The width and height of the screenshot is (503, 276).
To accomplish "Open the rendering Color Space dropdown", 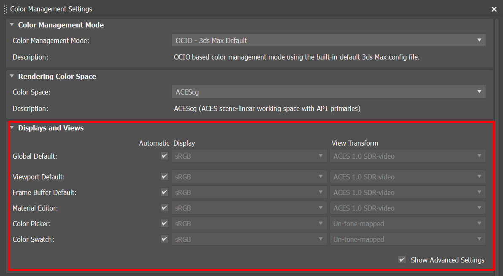I will click(329, 92).
